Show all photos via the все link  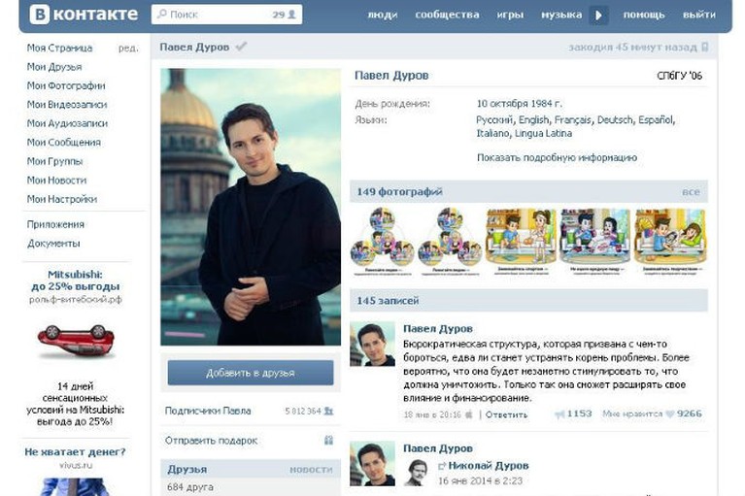click(x=690, y=192)
